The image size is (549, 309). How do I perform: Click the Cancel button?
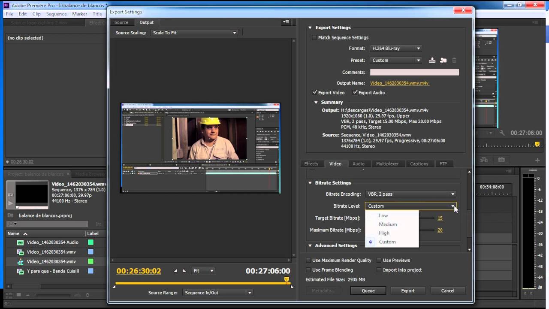coord(448,291)
